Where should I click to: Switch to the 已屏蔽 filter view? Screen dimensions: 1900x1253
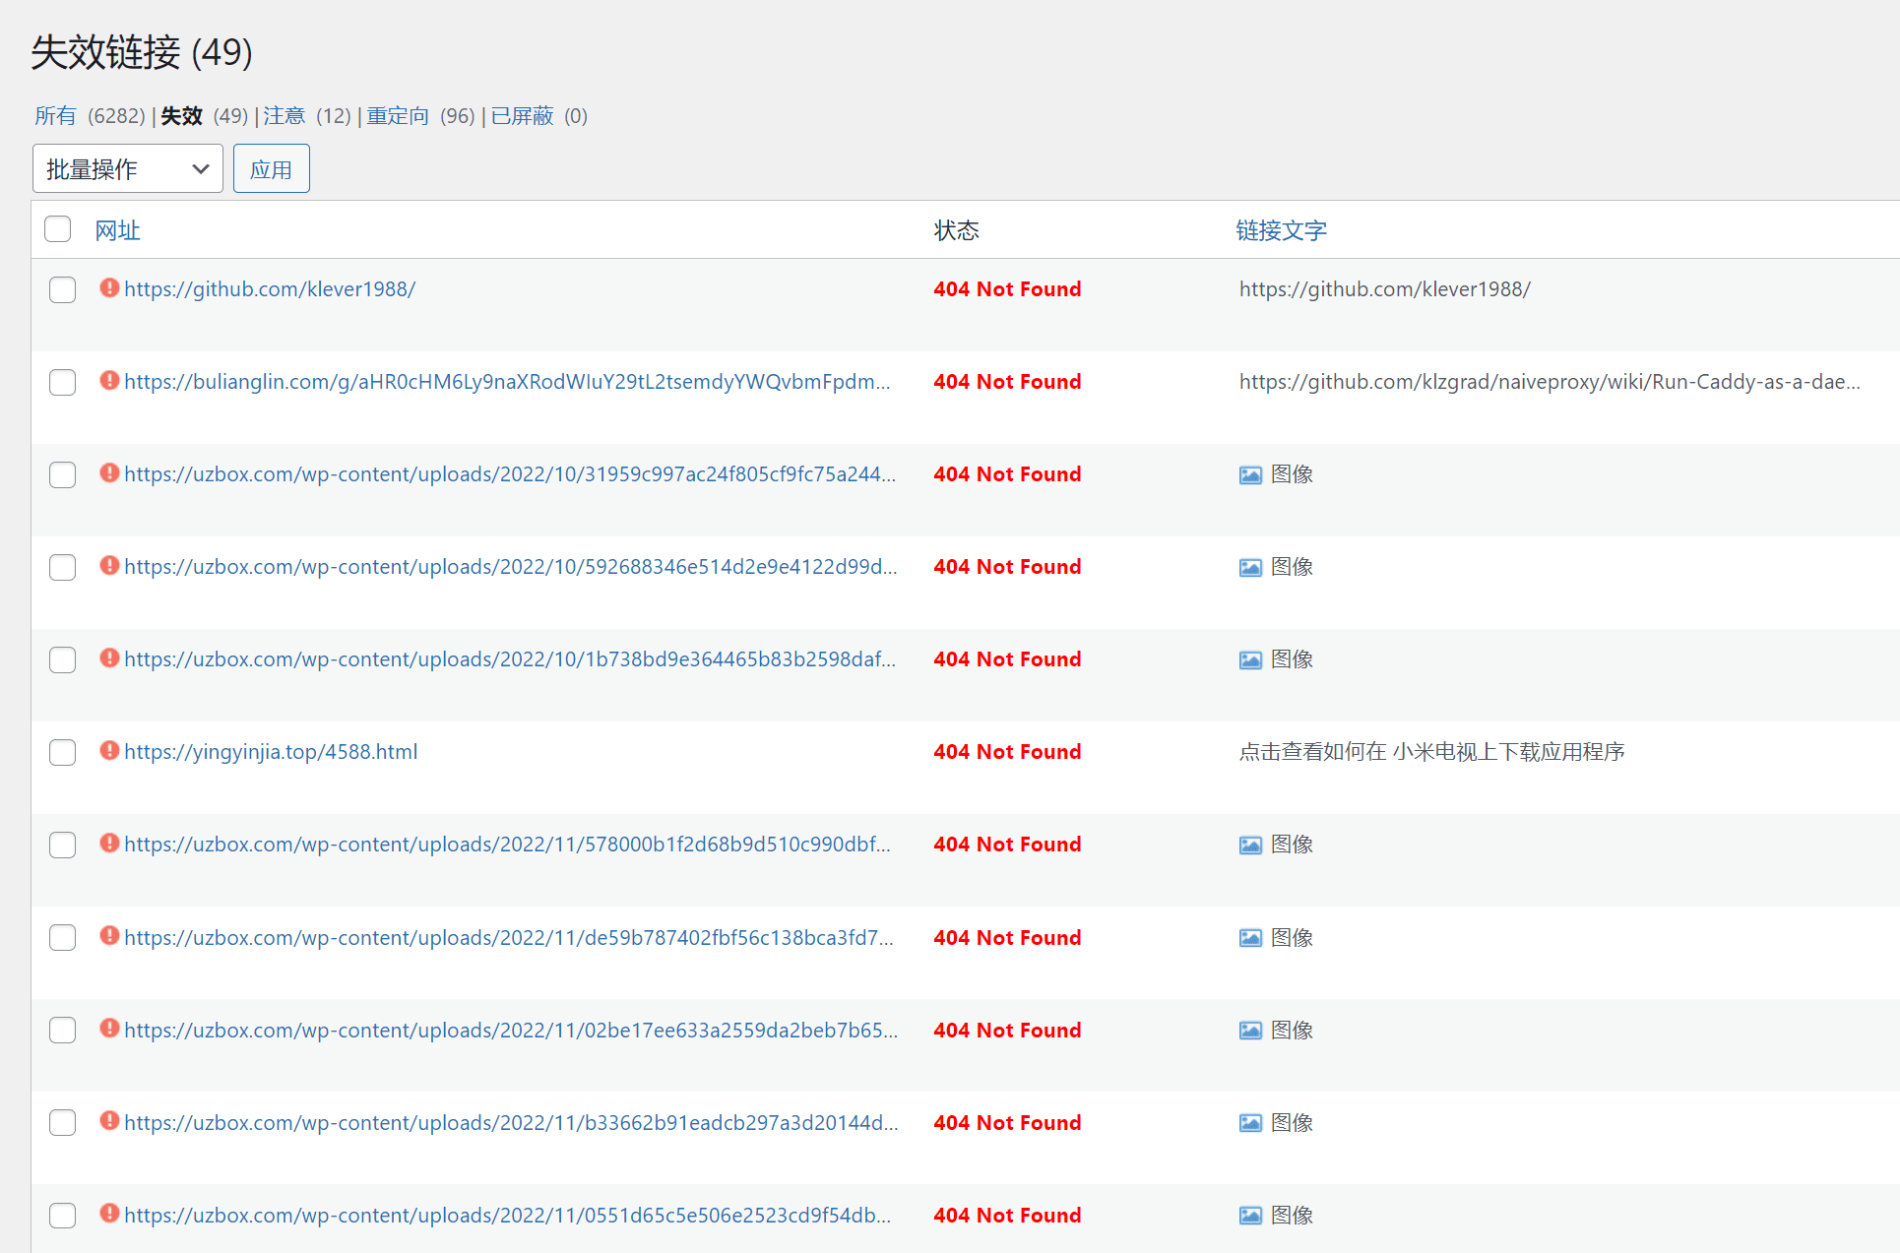tap(521, 115)
